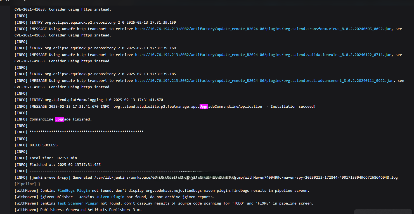Open the org.talend.validationrules jar URL

(263, 55)
